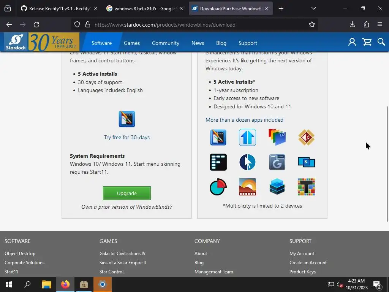389x292 pixels.
Task: Open Sins of a Solar Empire II link
Action: click(x=123, y=262)
